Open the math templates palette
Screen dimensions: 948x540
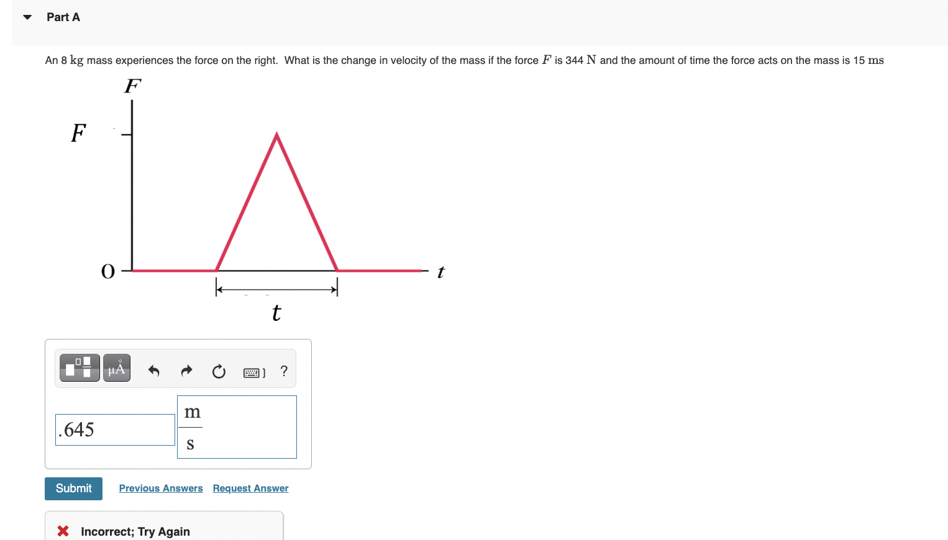(x=79, y=367)
